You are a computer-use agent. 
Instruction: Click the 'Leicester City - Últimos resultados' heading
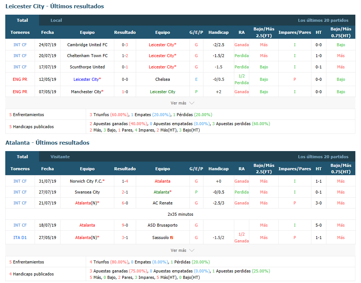55,6
